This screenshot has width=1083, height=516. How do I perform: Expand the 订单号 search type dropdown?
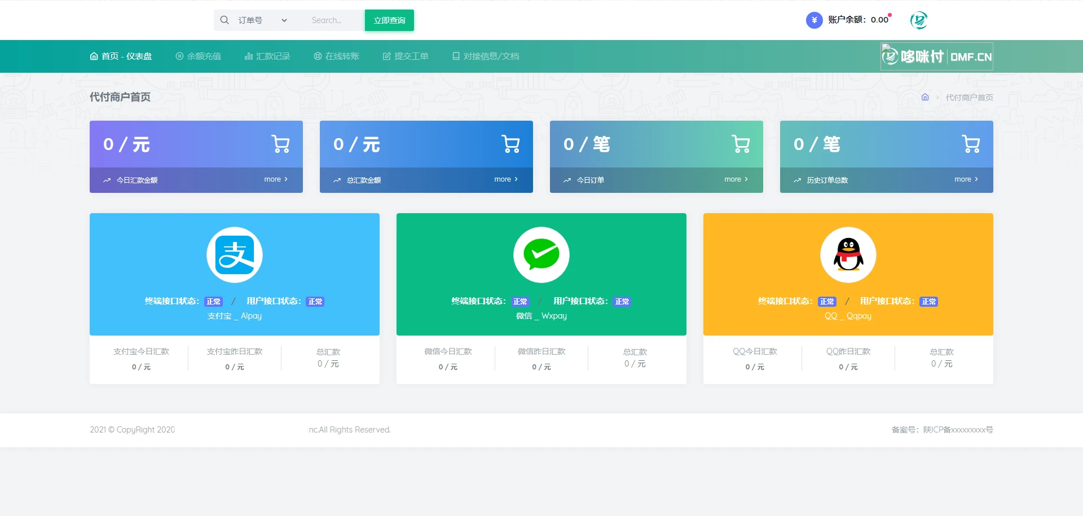click(263, 20)
